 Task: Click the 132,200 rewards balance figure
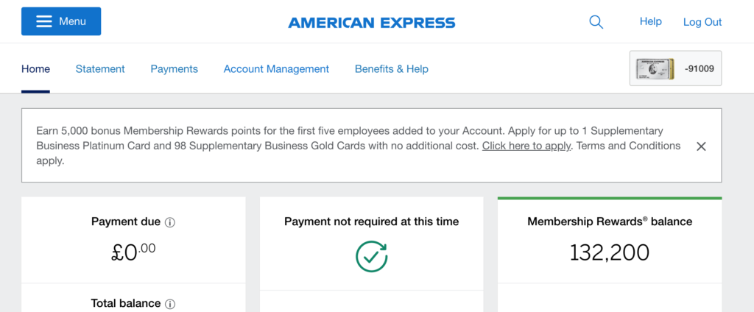point(609,253)
